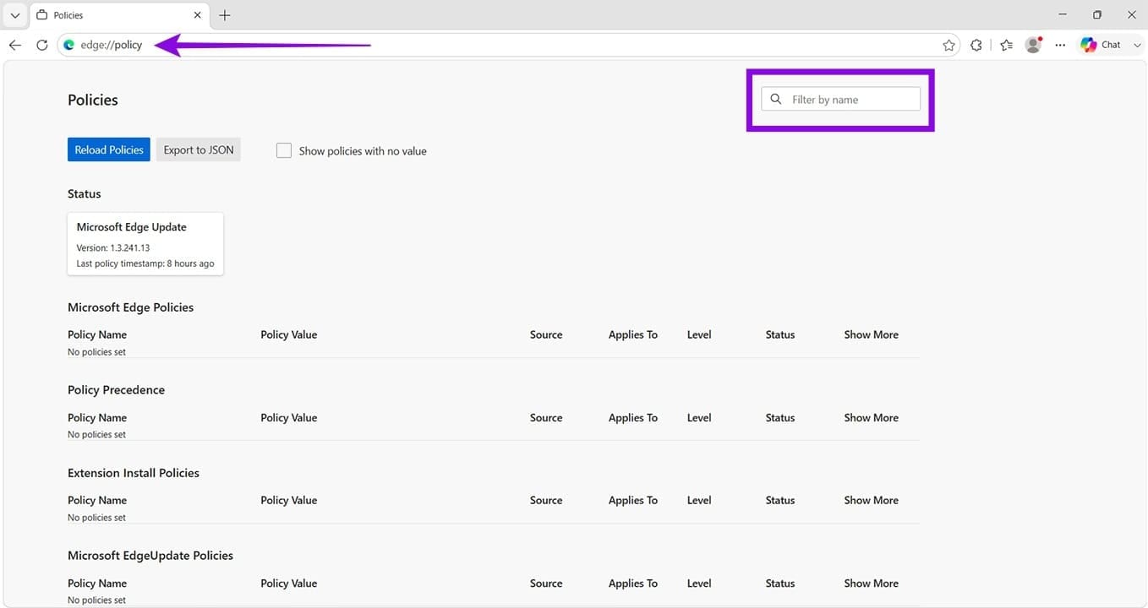1148x608 pixels.
Task: Click Policy Name header under Microsoft Edge Policies
Action: 97,334
